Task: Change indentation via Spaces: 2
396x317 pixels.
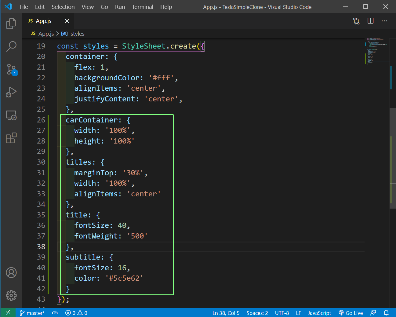Action: pyautogui.click(x=257, y=313)
